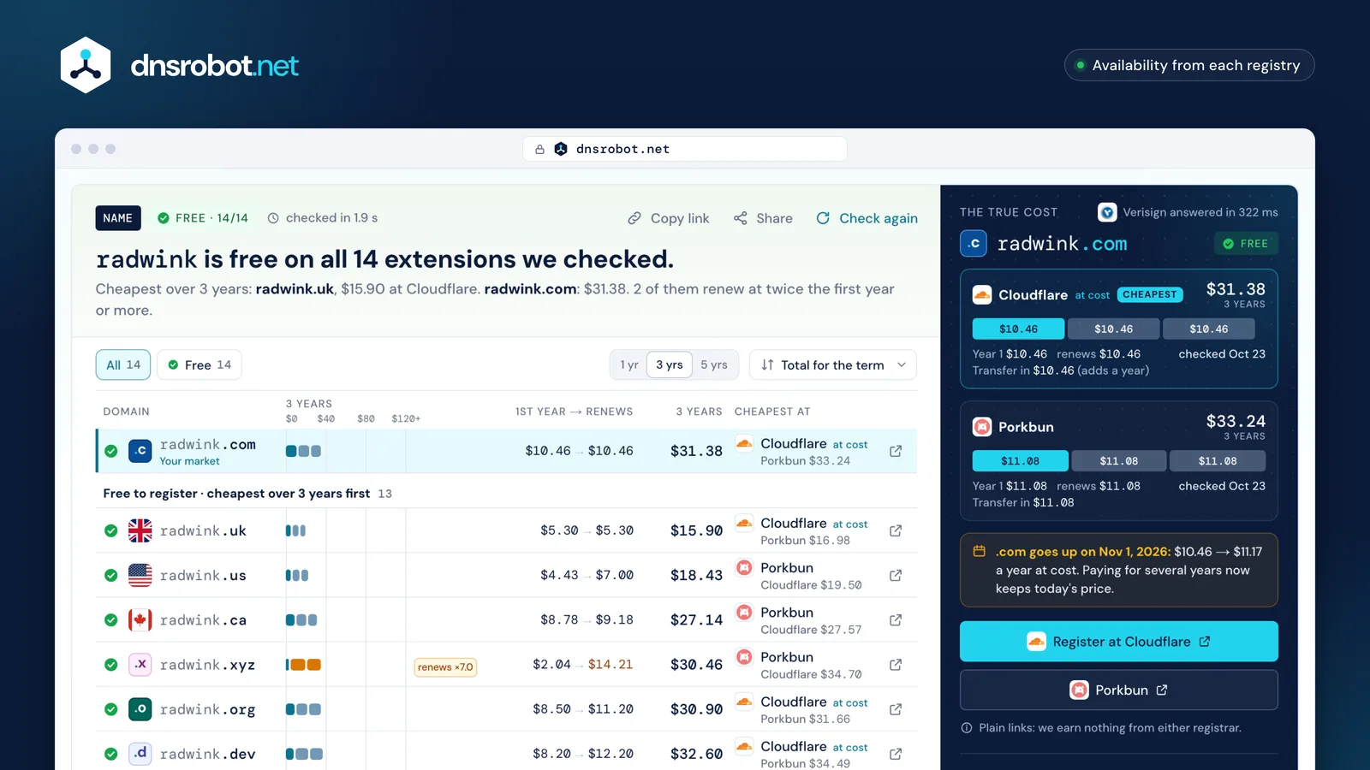Click the Porkbun registrar button
Viewport: 1370px width, 770px height.
(1119, 690)
